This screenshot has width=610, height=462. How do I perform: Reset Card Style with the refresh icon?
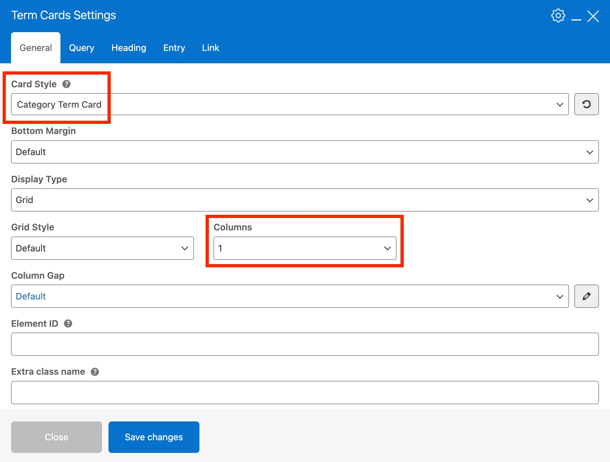[586, 104]
